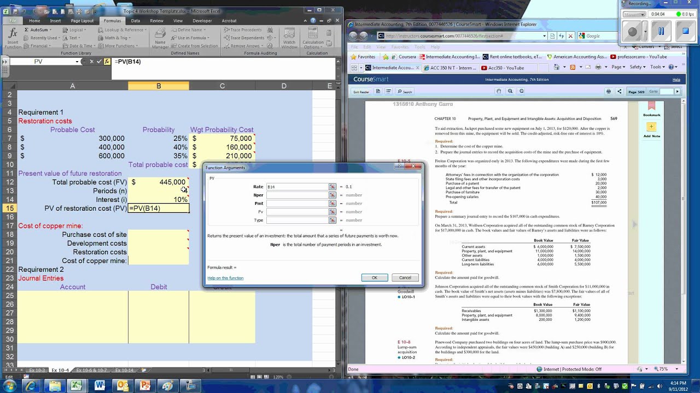This screenshot has height=393, width=700.
Task: Open the IE Safety menu
Action: (x=637, y=67)
